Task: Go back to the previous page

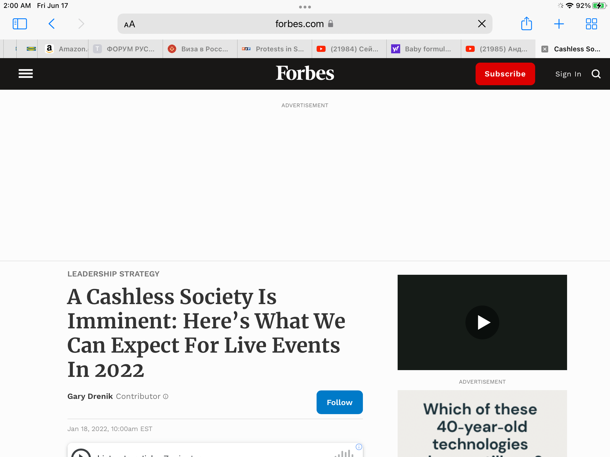Action: pyautogui.click(x=52, y=24)
